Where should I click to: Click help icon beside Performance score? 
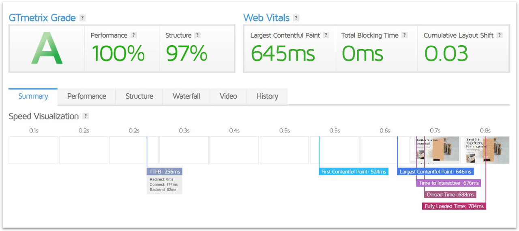pos(134,35)
